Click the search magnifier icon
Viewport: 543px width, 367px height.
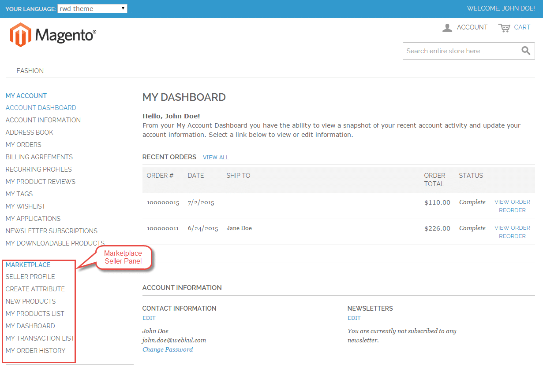point(525,51)
